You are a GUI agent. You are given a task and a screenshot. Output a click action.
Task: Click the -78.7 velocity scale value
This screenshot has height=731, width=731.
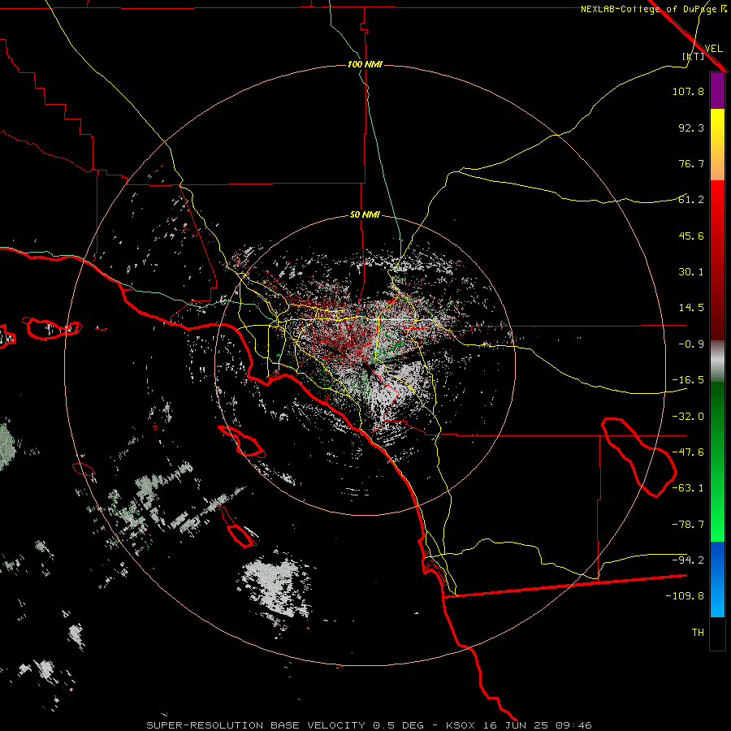pos(688,525)
